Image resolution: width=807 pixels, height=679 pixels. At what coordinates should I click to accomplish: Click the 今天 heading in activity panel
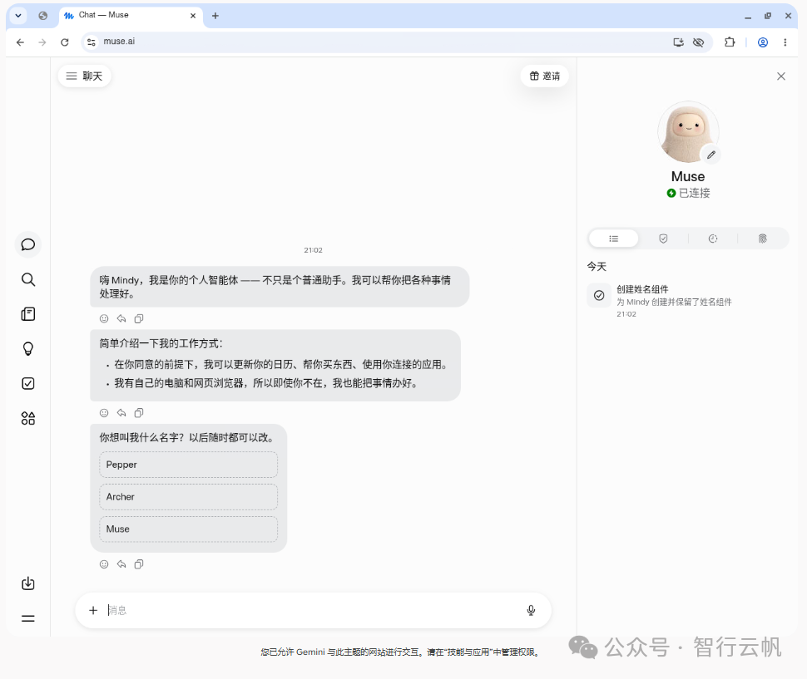[x=597, y=266]
